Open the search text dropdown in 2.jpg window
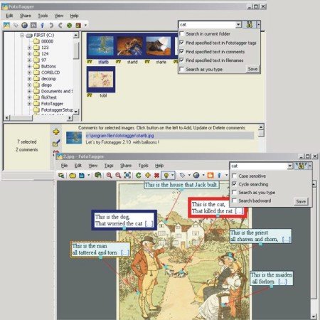The image size is (320, 320). pyautogui.click(x=289, y=166)
